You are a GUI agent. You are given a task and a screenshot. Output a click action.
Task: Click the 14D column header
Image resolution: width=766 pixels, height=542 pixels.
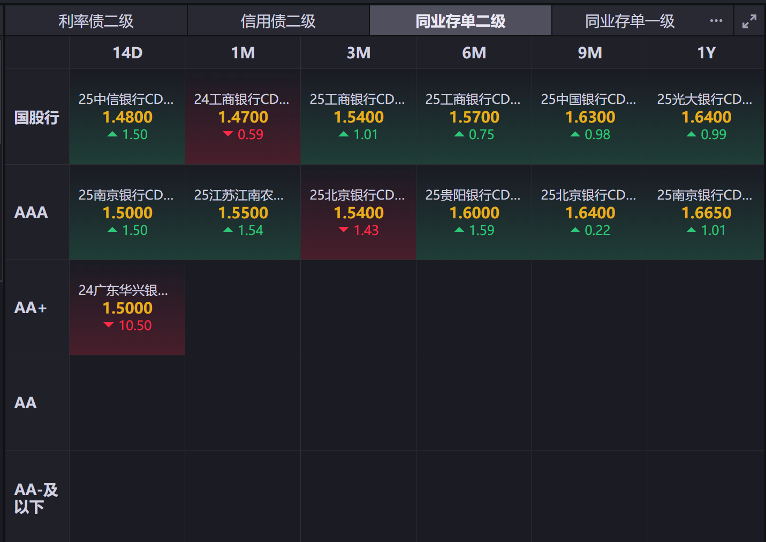127,53
